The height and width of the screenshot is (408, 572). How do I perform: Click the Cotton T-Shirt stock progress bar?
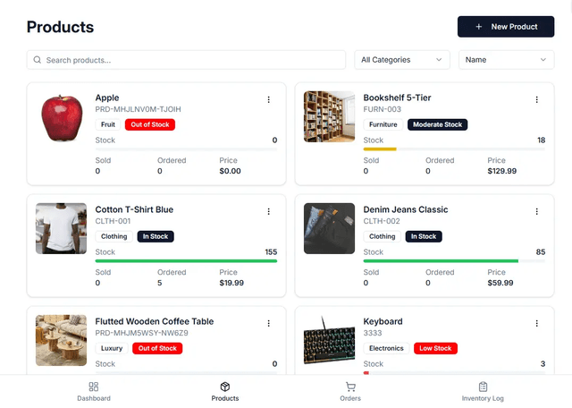click(x=186, y=261)
